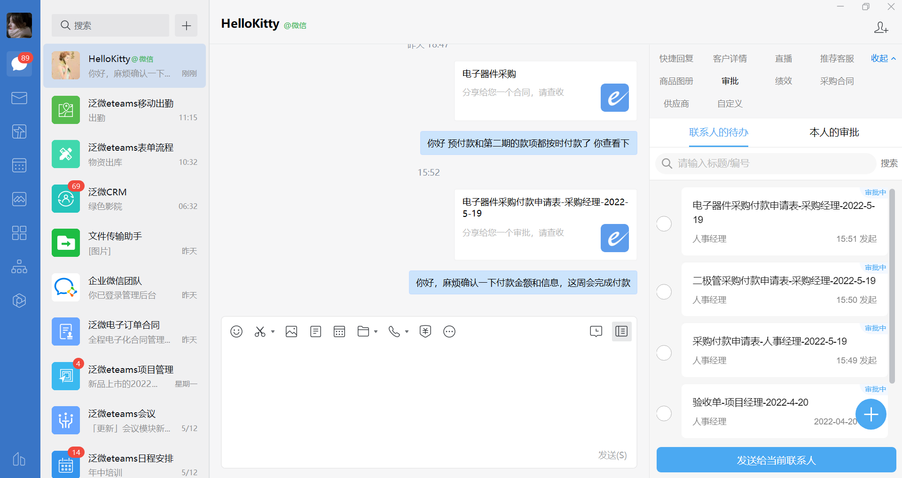902x478 pixels.
Task: Open the 自定义 menu item
Action: (x=730, y=103)
